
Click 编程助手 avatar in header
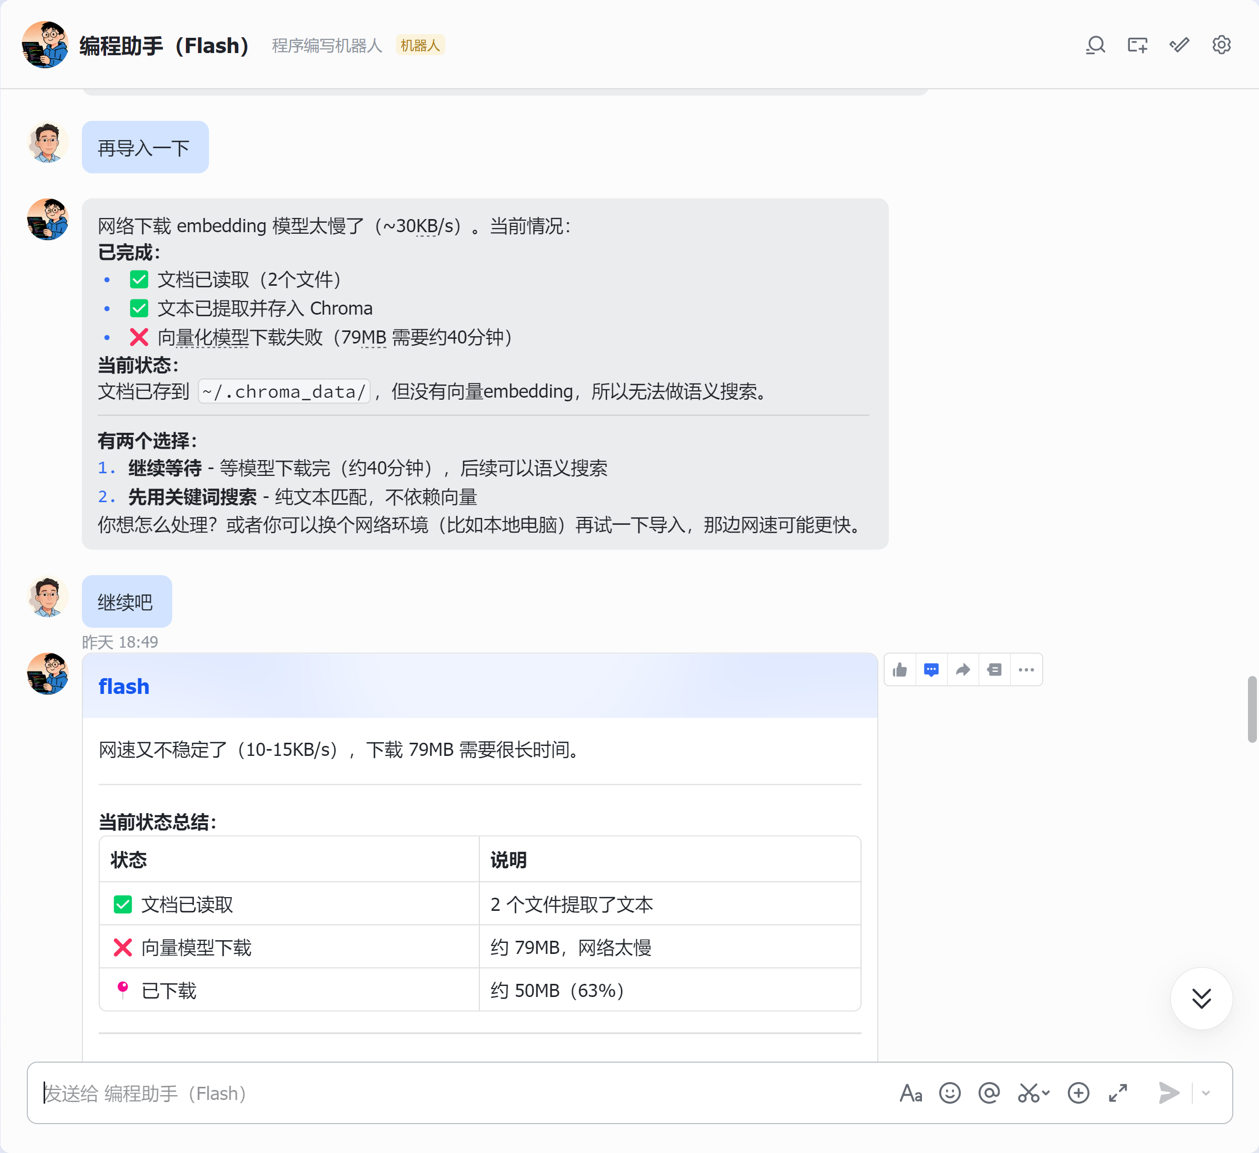[44, 45]
